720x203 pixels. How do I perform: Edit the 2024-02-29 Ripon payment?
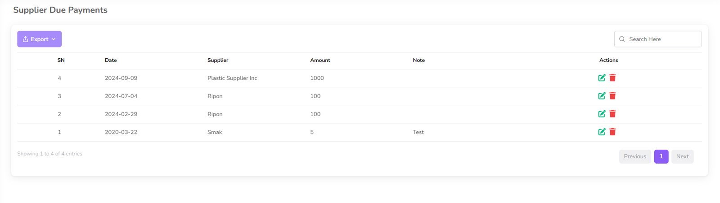(x=602, y=114)
